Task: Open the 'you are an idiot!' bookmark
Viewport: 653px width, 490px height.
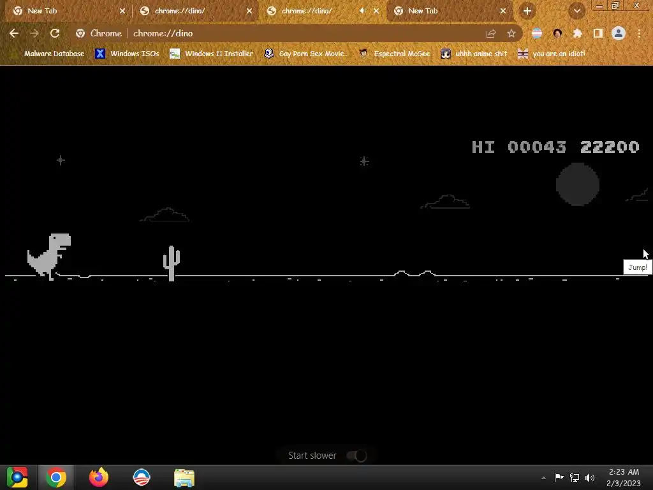Action: [551, 54]
